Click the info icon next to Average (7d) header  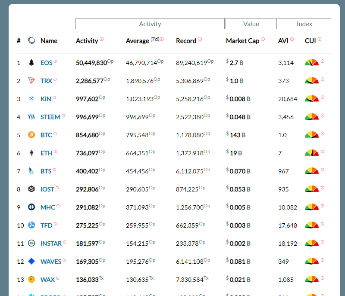pyautogui.click(x=161, y=39)
